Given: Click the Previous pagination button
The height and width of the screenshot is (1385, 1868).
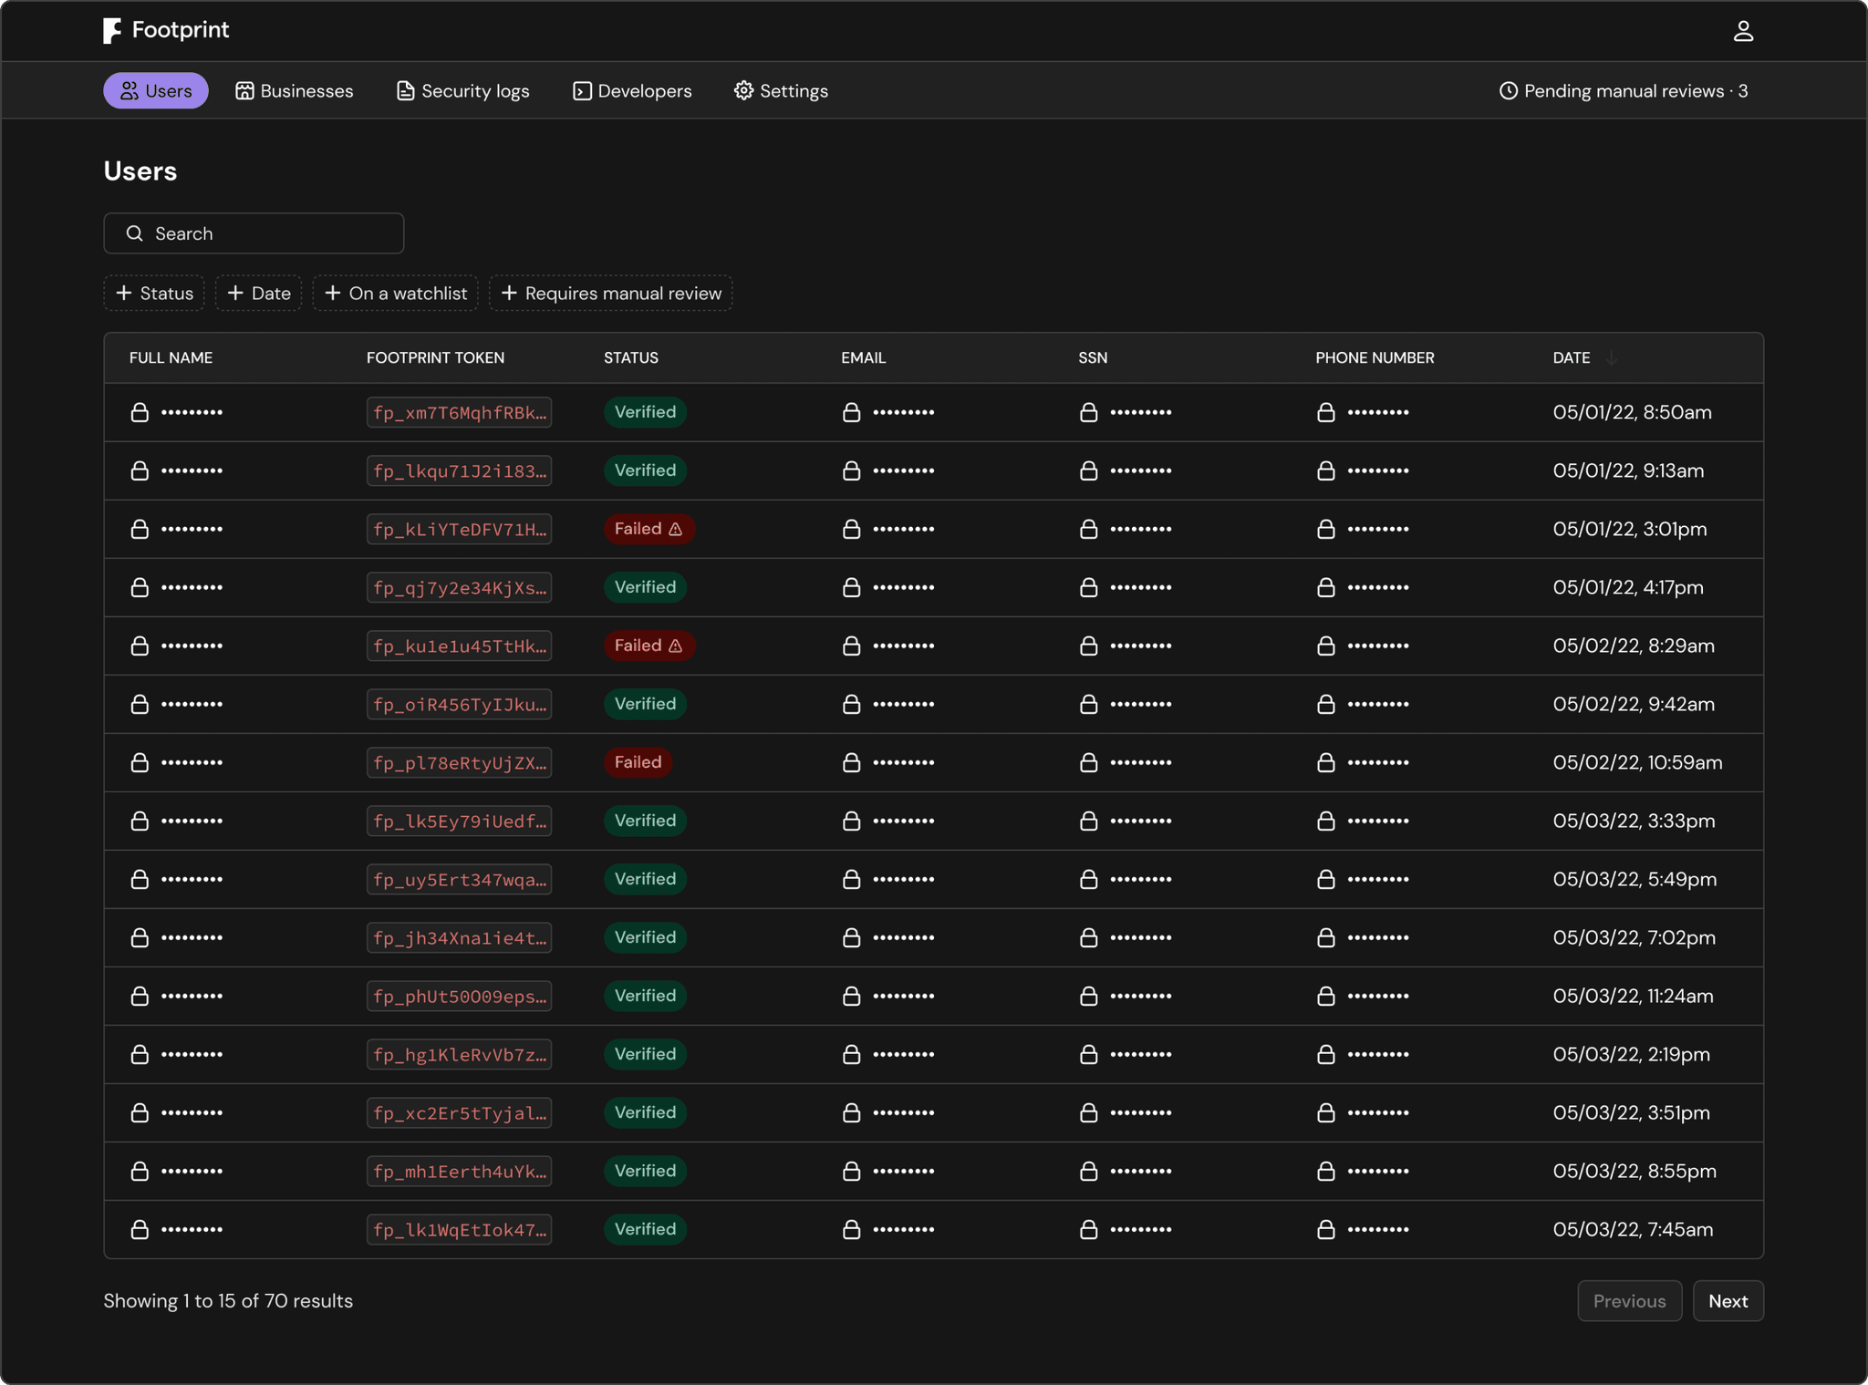Looking at the screenshot, I should point(1628,1300).
